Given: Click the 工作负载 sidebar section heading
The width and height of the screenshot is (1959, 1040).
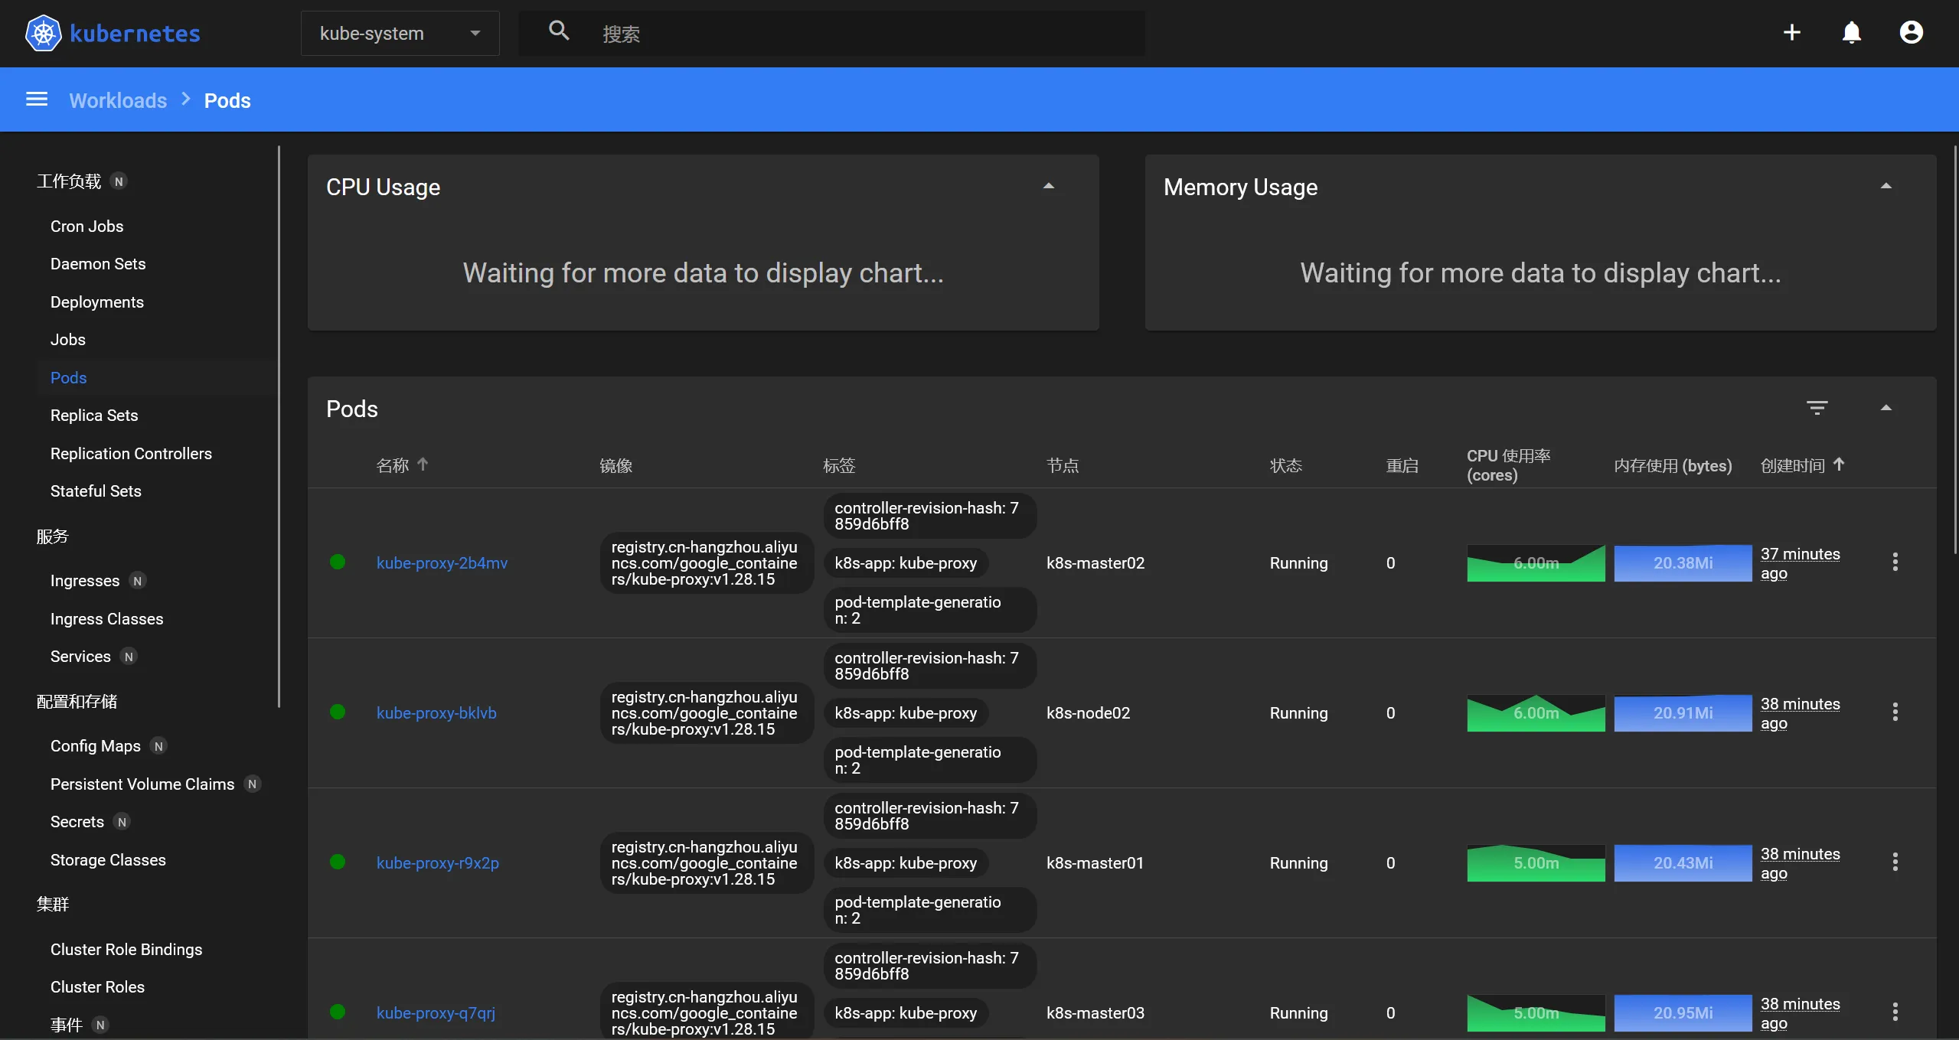Looking at the screenshot, I should click(69, 181).
